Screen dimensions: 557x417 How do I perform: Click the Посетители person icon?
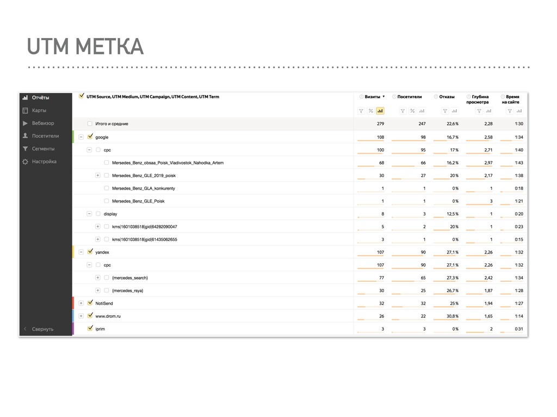pos(24,136)
